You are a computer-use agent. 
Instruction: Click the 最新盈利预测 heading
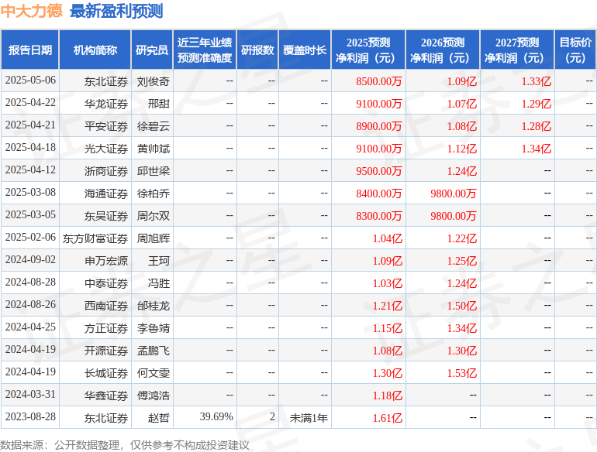(x=116, y=11)
